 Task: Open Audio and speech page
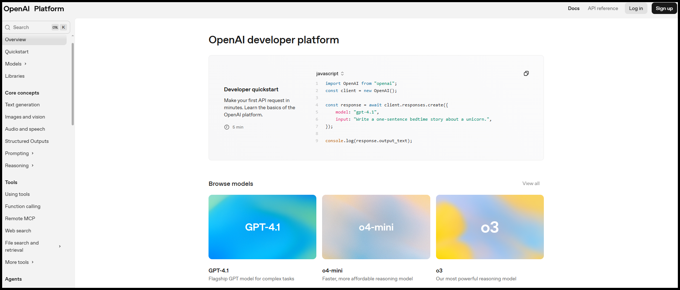coord(25,129)
